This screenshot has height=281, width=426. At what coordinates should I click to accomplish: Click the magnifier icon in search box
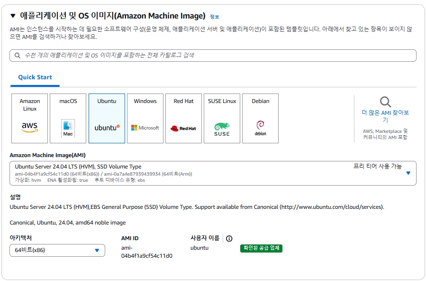coord(18,56)
